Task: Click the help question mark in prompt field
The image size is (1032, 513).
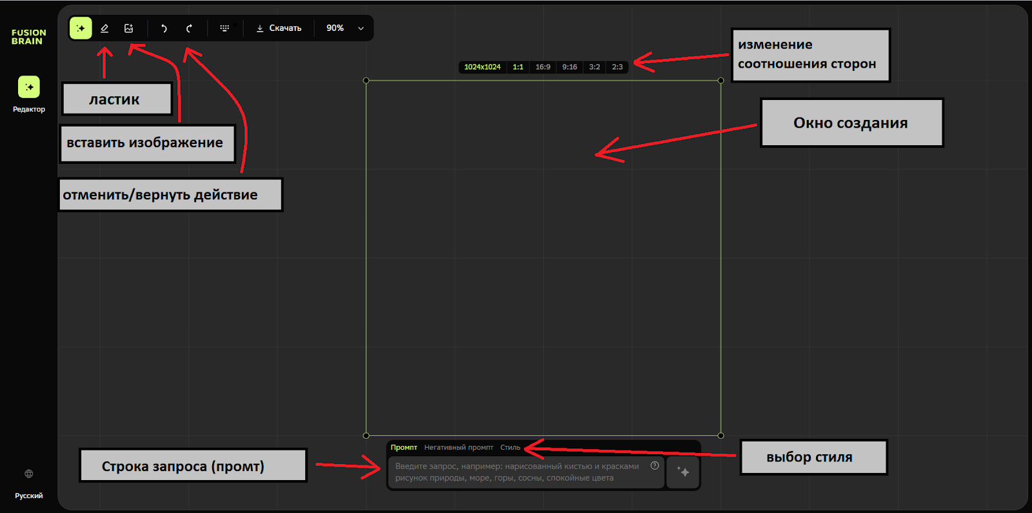Action: point(655,466)
